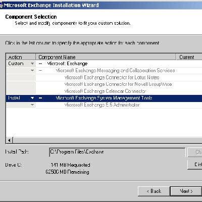Open the Action dropdown for Exchange 5.5 Administrator

[32, 105]
